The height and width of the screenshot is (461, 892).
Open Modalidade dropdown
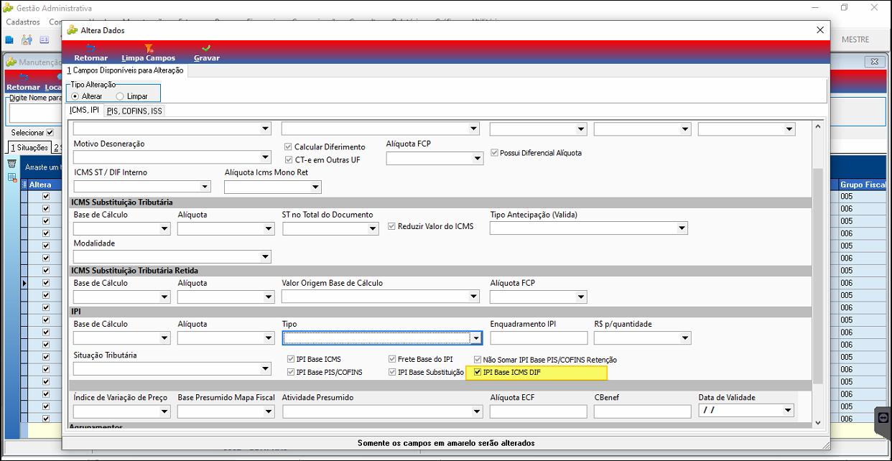coord(266,256)
